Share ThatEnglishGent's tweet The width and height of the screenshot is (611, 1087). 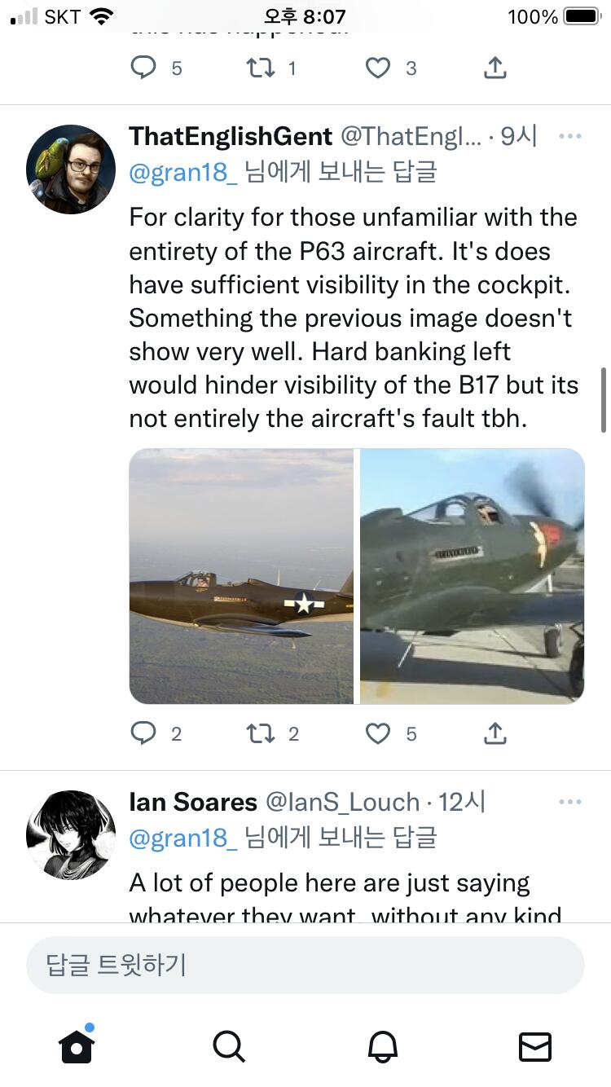495,734
